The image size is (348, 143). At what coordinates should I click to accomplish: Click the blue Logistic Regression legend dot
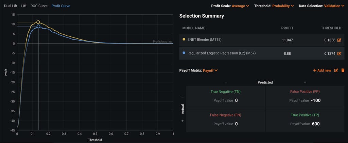point(184,53)
